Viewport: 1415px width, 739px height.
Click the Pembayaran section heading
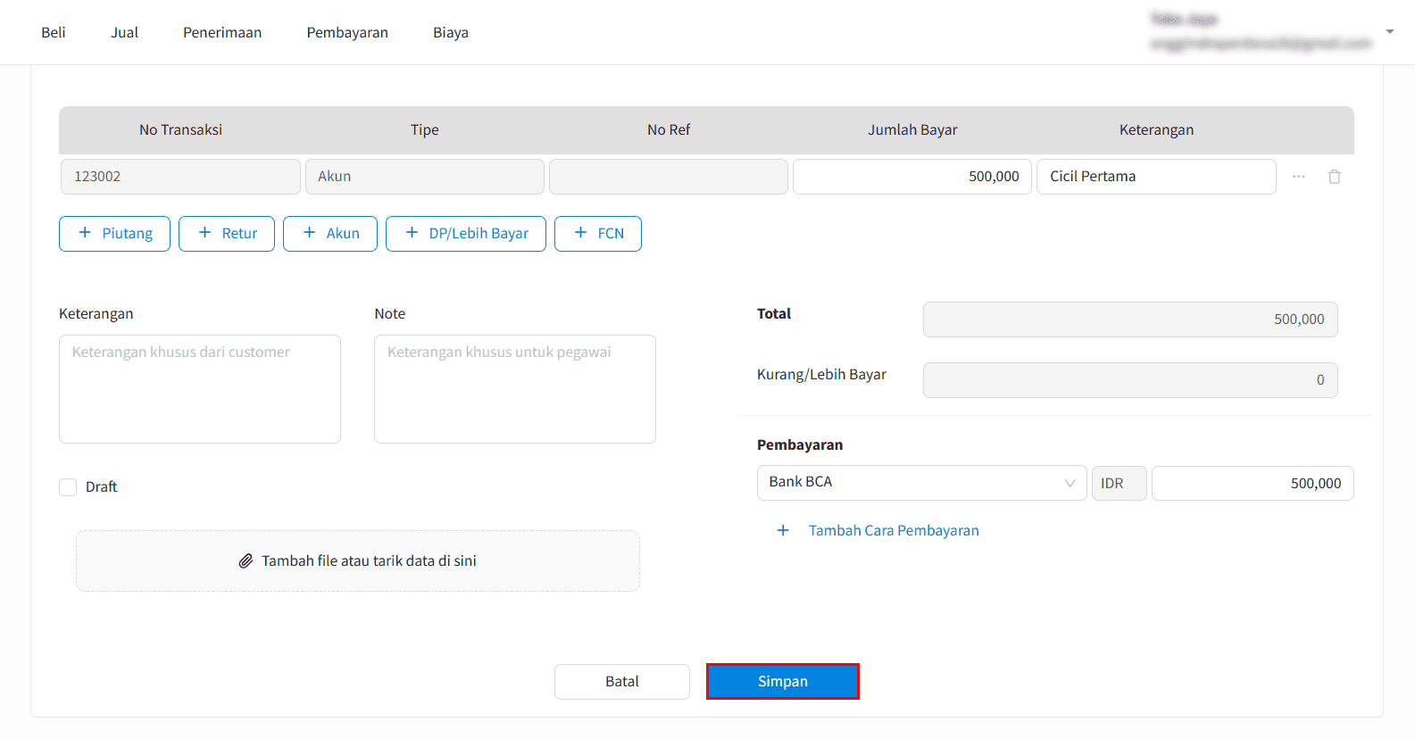tap(800, 445)
